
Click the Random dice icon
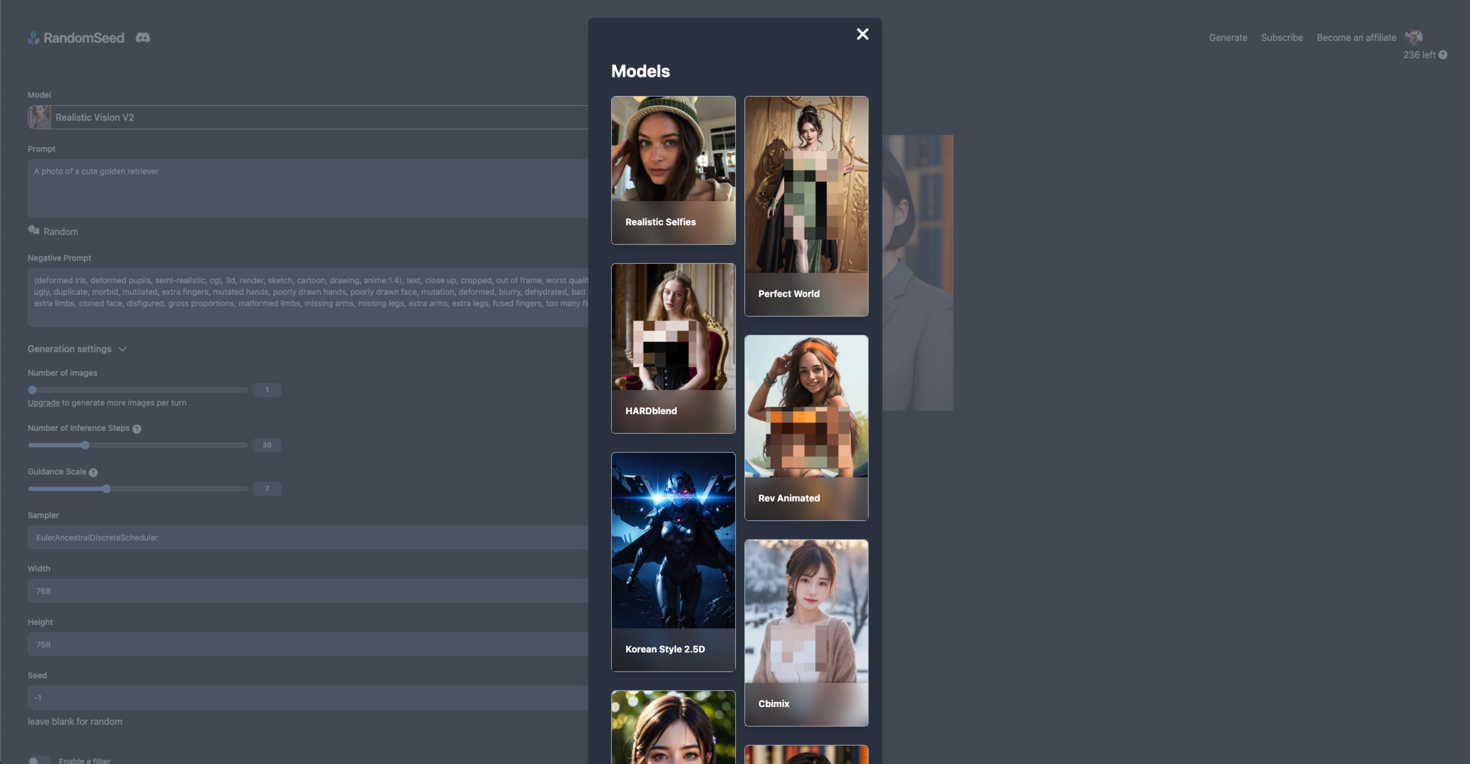pos(33,230)
